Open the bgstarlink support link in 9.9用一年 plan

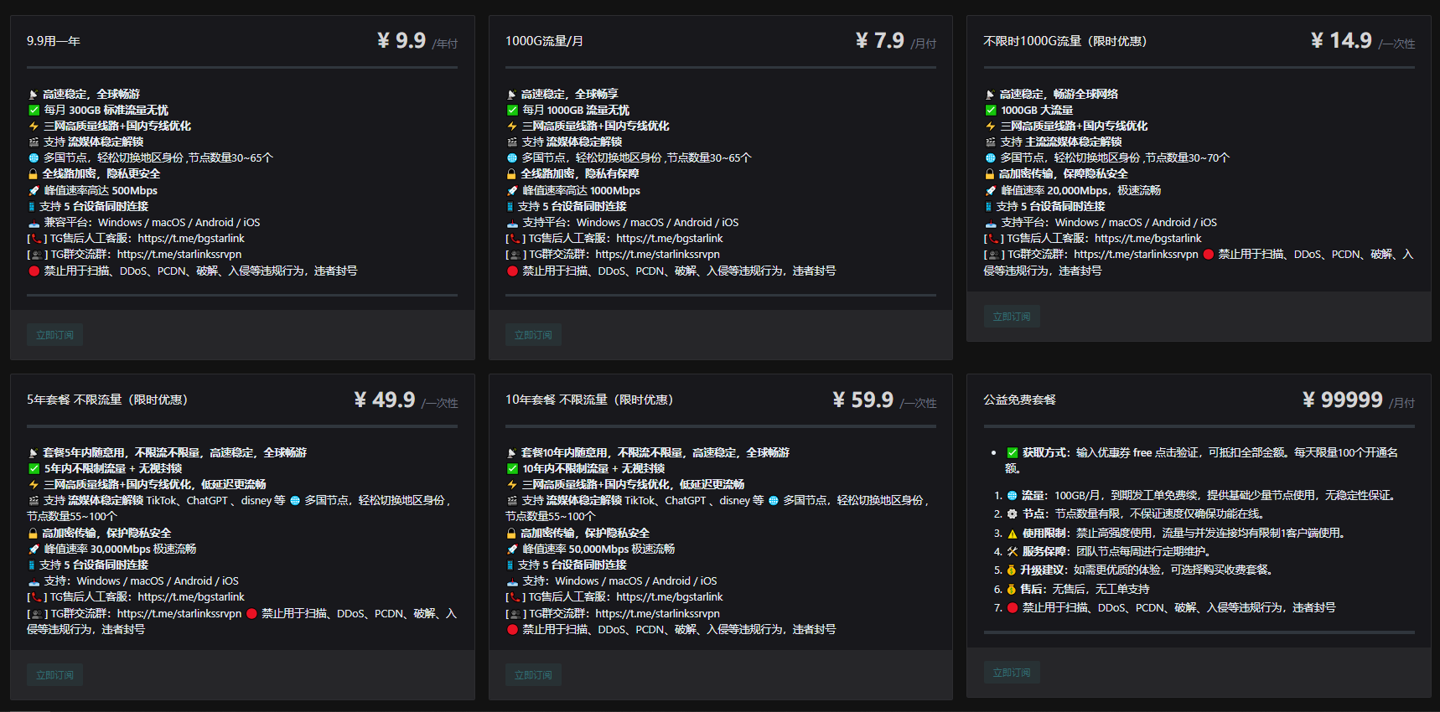click(x=191, y=239)
